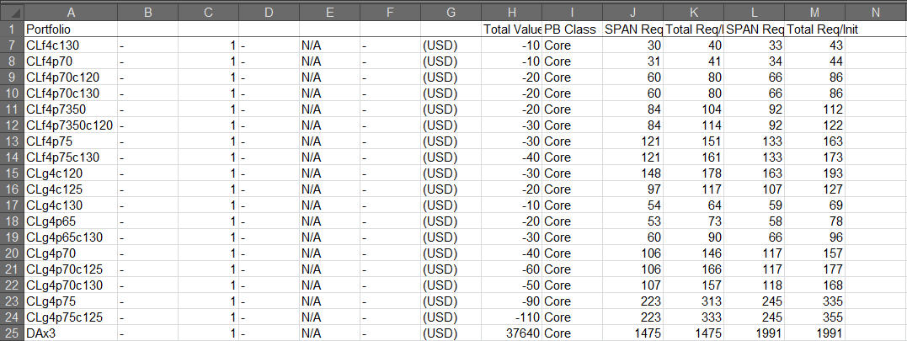This screenshot has width=907, height=341.
Task: Select the CLg4p75c125 cell
Action: click(71, 317)
